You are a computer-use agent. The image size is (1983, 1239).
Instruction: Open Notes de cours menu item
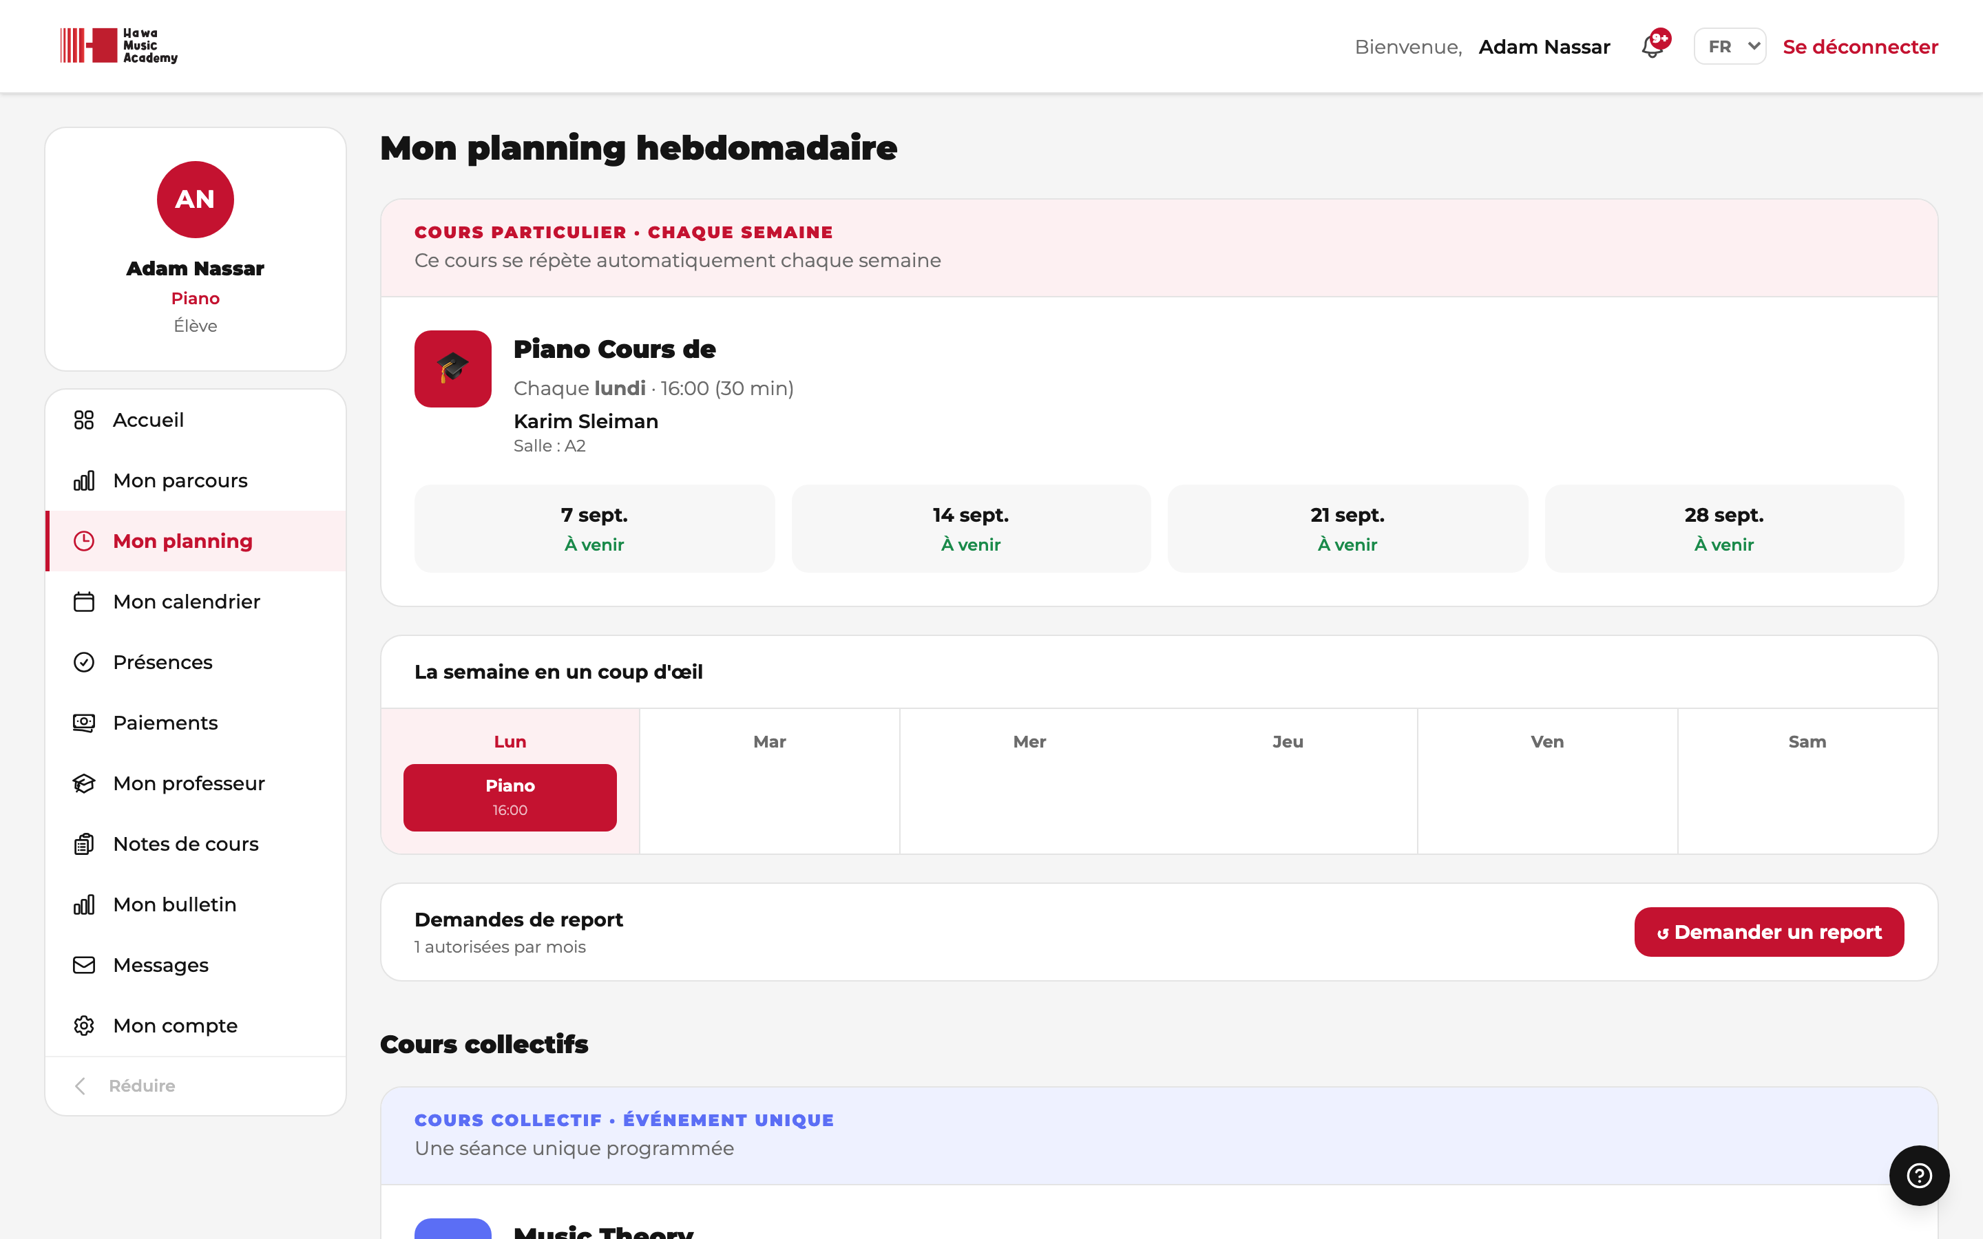195,844
